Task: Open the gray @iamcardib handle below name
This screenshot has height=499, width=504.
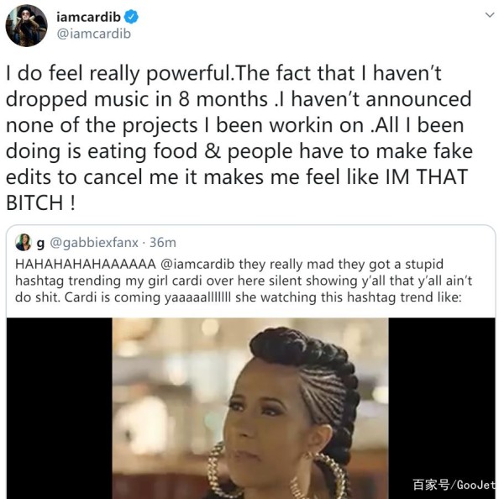Action: pyautogui.click(x=94, y=34)
